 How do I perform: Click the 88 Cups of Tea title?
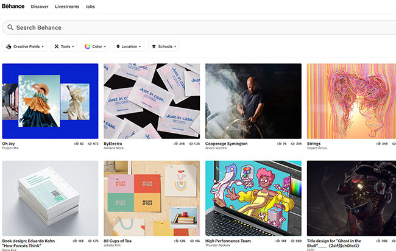118,241
